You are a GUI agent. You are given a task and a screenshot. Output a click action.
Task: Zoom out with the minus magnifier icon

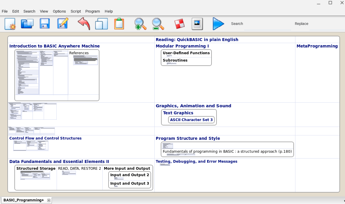coord(158,24)
